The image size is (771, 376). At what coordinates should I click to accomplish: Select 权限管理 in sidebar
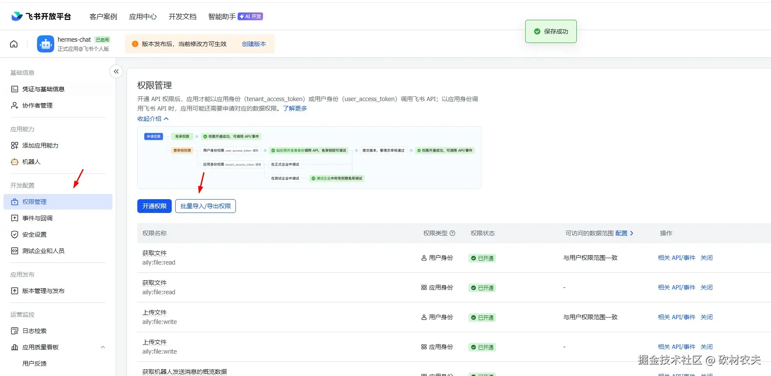pyautogui.click(x=58, y=202)
